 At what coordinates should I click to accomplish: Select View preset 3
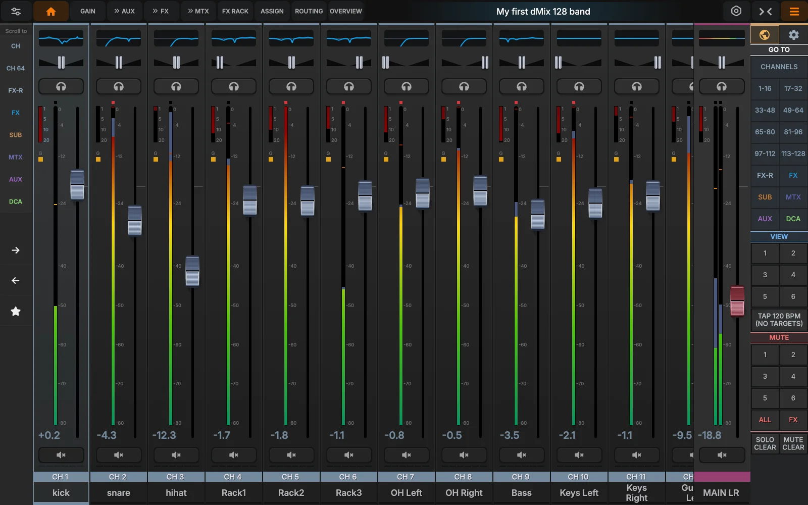click(765, 275)
